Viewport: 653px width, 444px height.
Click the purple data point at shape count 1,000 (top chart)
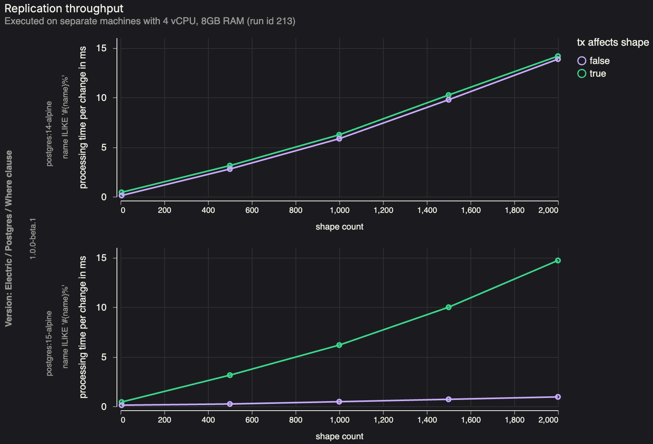click(340, 138)
